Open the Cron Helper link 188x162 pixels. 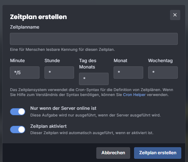pyautogui.click(x=134, y=95)
